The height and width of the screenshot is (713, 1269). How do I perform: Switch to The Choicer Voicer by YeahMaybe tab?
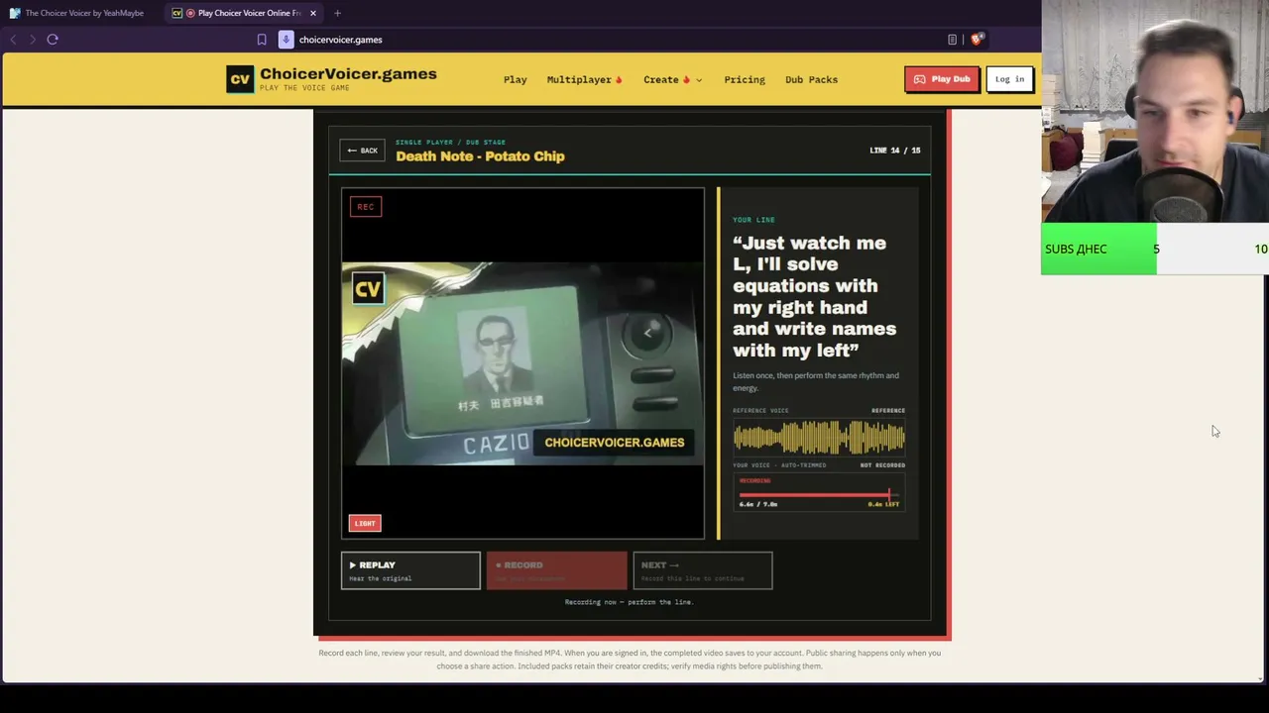point(77,13)
